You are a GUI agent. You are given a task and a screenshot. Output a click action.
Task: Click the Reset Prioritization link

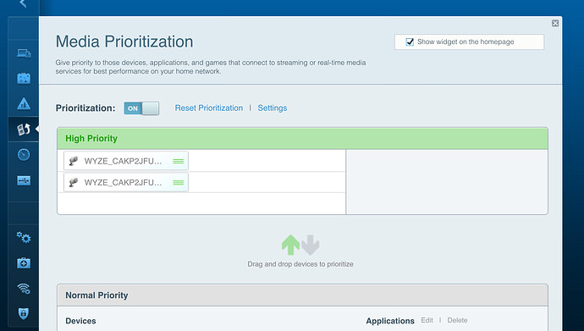coord(209,108)
